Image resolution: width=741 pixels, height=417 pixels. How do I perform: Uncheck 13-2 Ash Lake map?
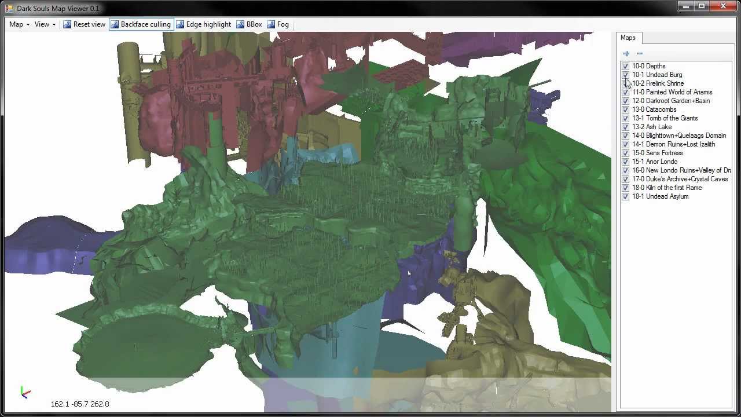coord(625,127)
